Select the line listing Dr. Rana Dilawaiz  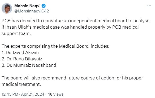[22, 59]
